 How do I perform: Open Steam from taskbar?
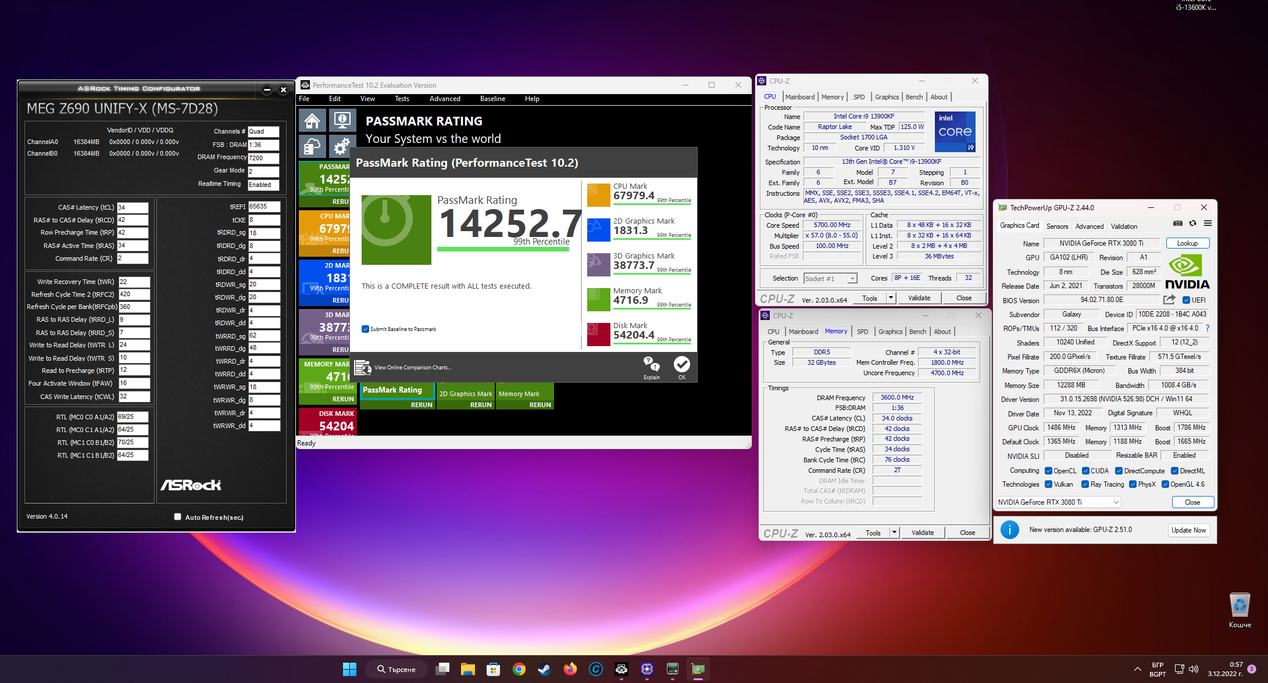545,669
